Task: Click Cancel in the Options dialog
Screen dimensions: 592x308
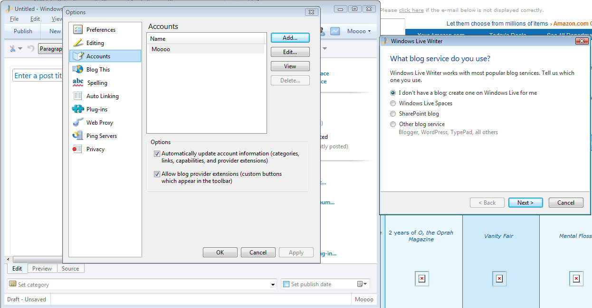Action: coord(258,253)
